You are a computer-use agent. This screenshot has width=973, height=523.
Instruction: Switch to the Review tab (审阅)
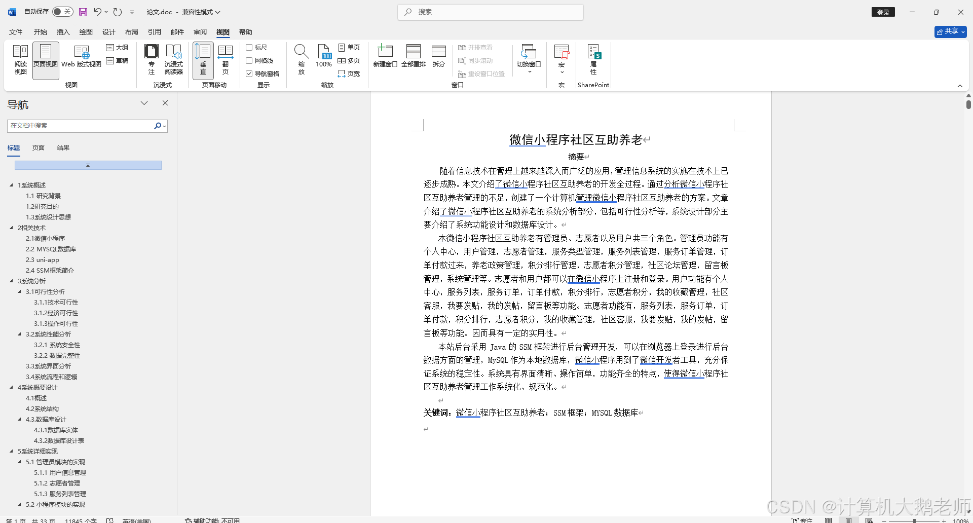[200, 32]
